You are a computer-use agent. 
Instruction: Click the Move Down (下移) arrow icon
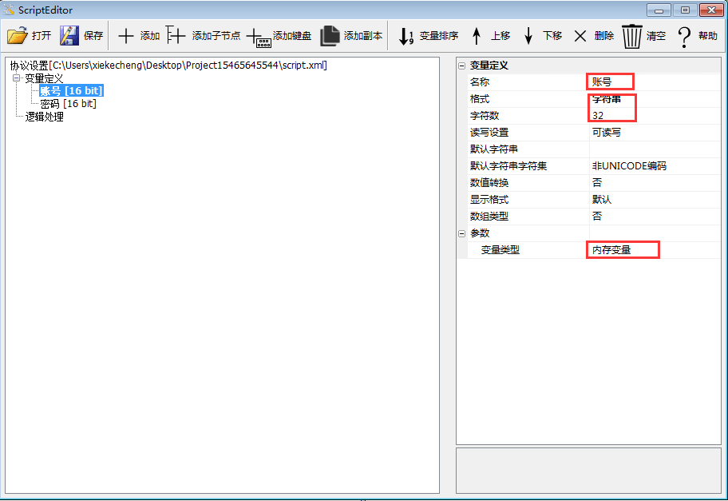528,36
